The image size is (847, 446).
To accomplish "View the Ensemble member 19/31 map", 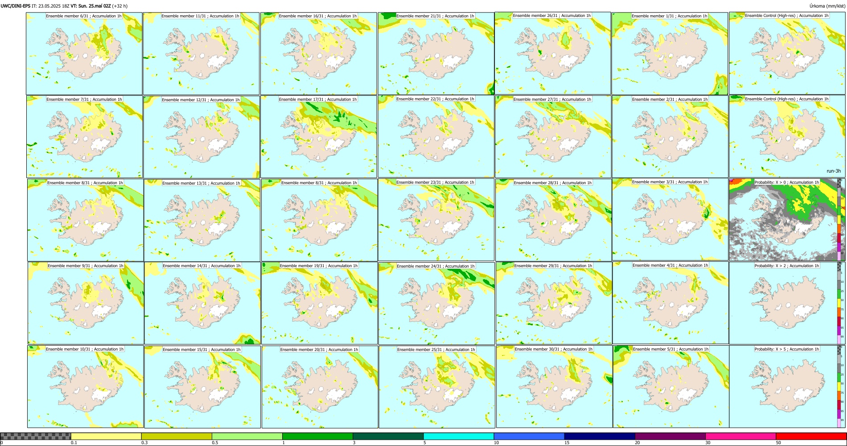I will [x=319, y=303].
